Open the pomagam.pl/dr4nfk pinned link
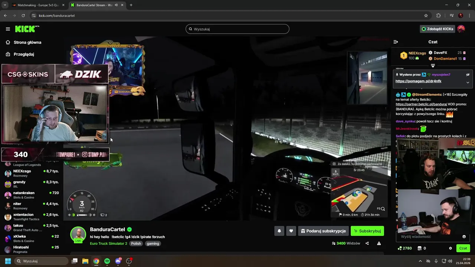Image resolution: width=475 pixels, height=267 pixels. tap(418, 81)
